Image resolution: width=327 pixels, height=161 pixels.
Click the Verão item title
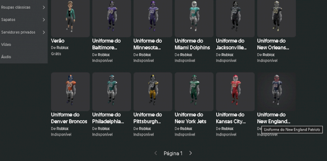click(58, 41)
